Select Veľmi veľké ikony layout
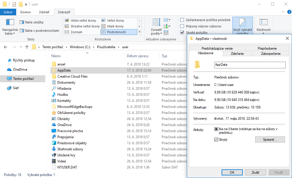This screenshot has width=292, height=178. point(81,20)
